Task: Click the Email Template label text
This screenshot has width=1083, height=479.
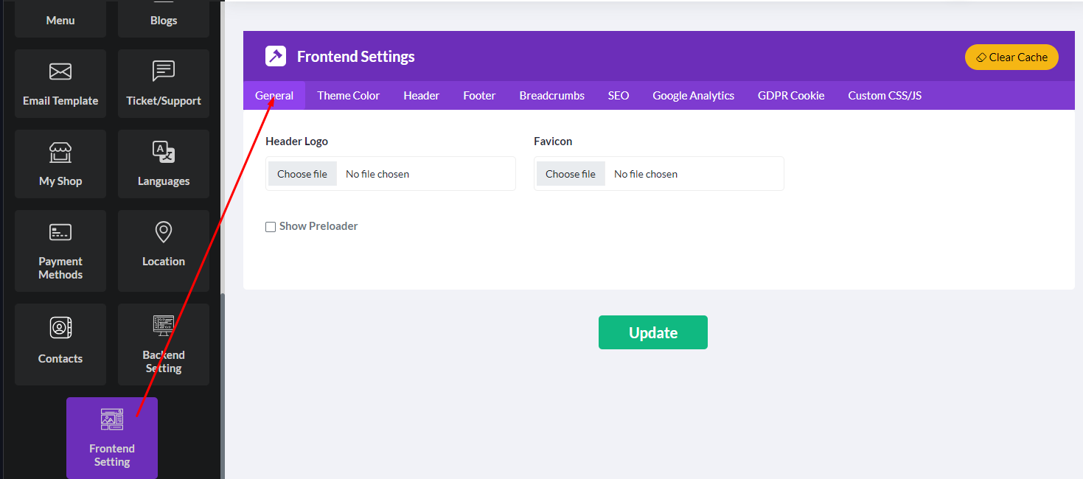Action: (x=60, y=101)
